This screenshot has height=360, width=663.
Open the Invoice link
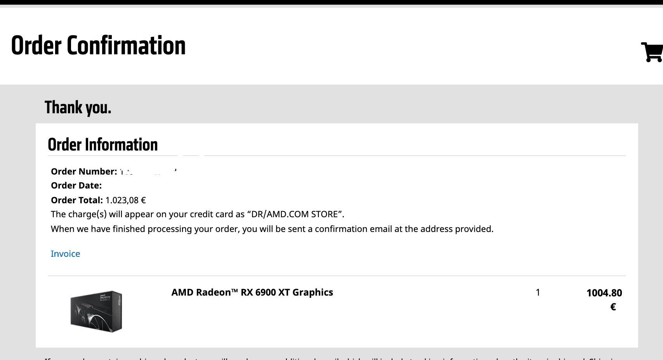[x=65, y=254]
